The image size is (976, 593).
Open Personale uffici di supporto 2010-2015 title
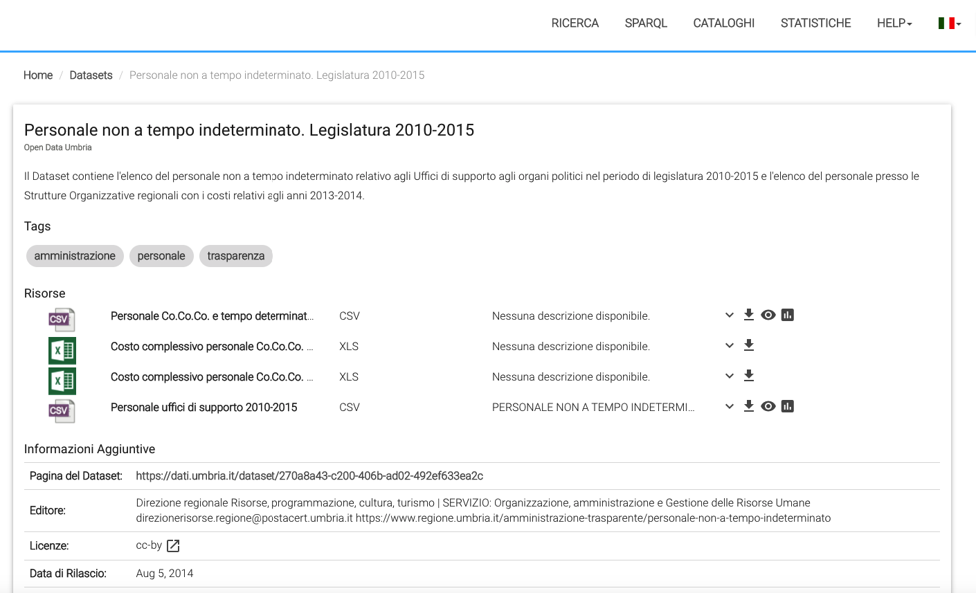tap(204, 408)
